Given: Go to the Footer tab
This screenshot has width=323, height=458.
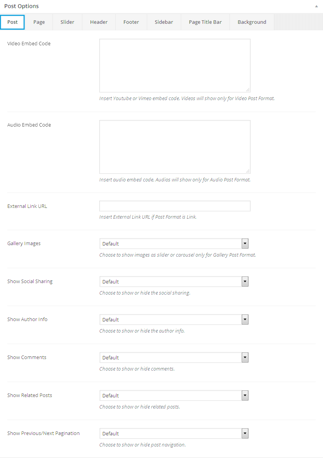Looking at the screenshot, I should coord(131,22).
